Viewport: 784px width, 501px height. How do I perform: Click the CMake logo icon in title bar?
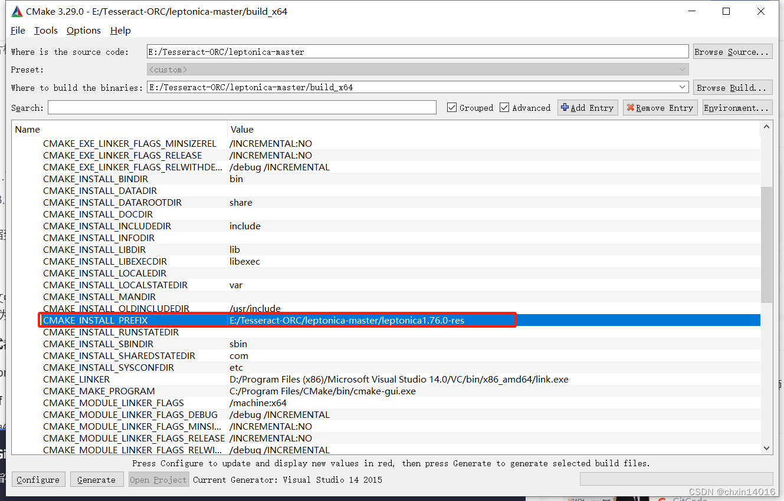tap(17, 11)
